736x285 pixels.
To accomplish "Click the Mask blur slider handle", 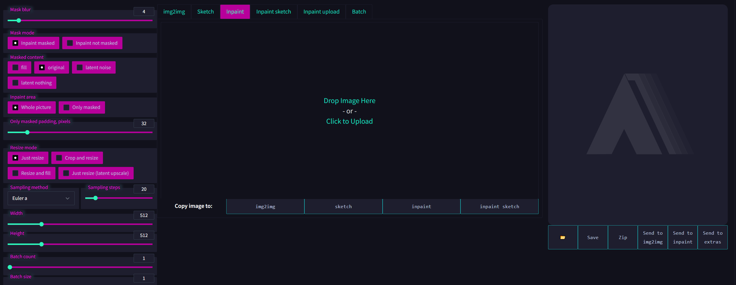I will click(19, 20).
